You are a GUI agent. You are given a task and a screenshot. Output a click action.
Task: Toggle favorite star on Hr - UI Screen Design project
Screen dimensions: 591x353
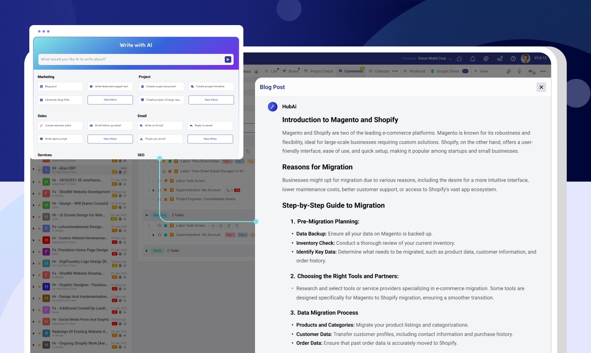(39, 217)
